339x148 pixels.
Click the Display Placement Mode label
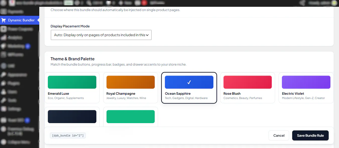click(70, 26)
